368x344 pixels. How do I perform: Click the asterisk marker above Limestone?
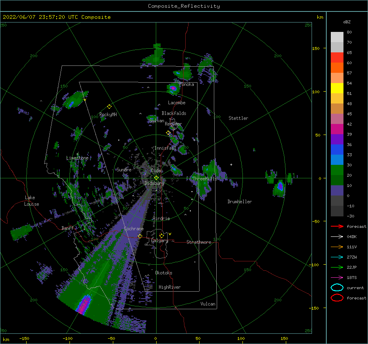(x=77, y=154)
